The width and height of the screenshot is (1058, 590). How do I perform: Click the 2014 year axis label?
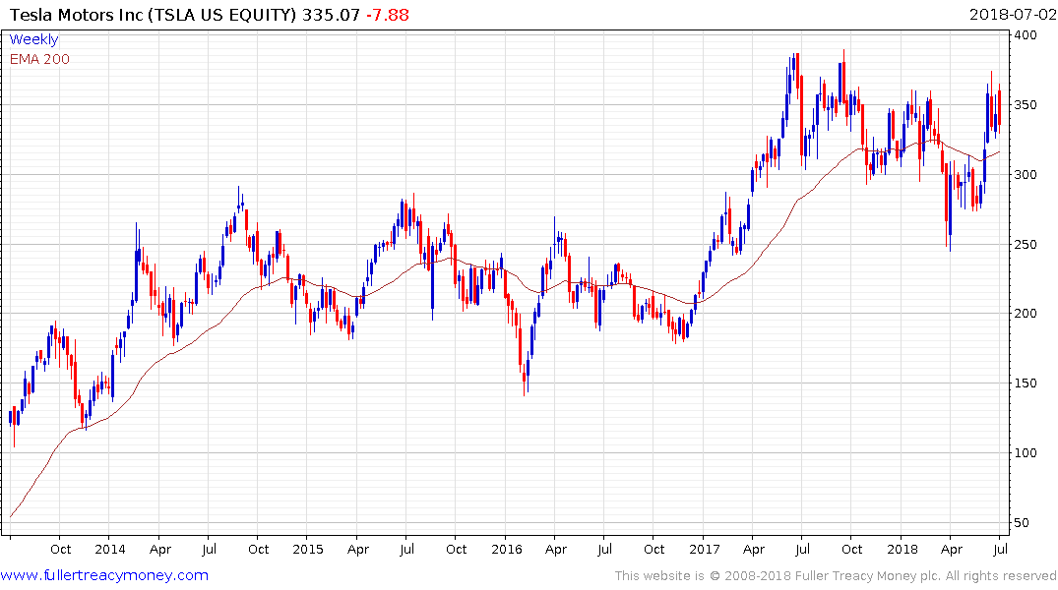click(x=110, y=549)
